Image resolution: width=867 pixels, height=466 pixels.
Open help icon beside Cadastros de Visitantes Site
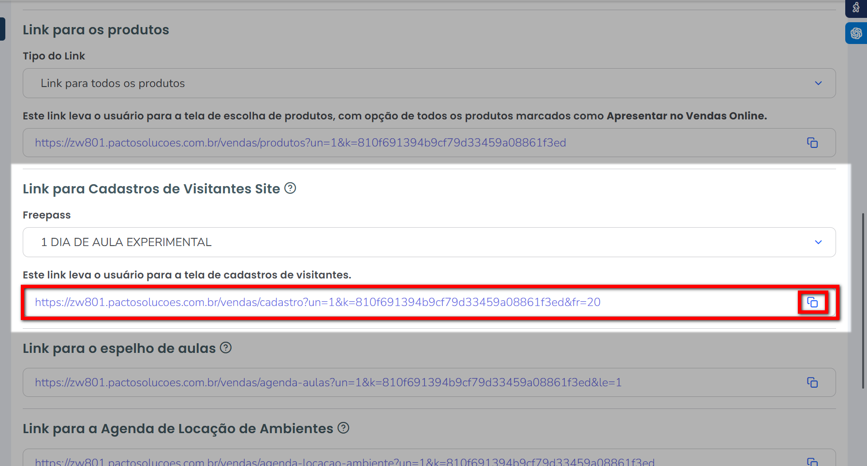point(290,188)
